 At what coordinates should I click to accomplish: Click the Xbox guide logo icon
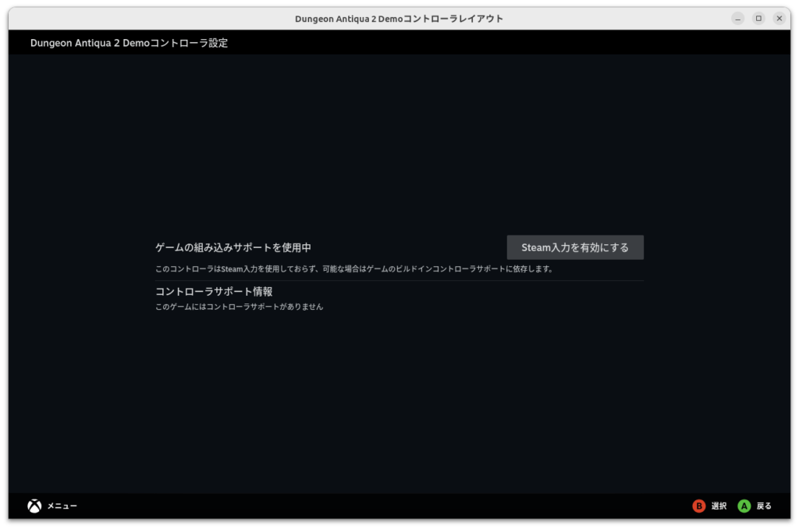click(x=34, y=506)
